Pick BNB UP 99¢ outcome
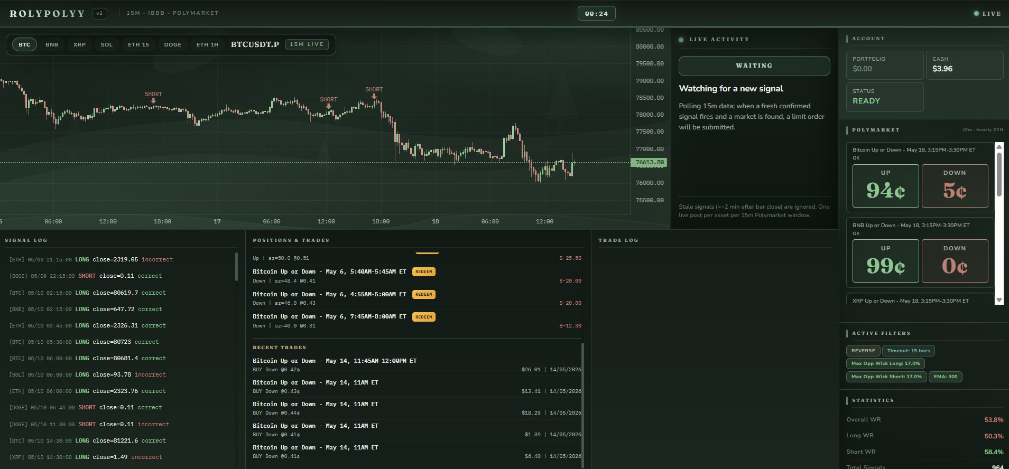Image resolution: width=1009 pixels, height=469 pixels. (885, 261)
